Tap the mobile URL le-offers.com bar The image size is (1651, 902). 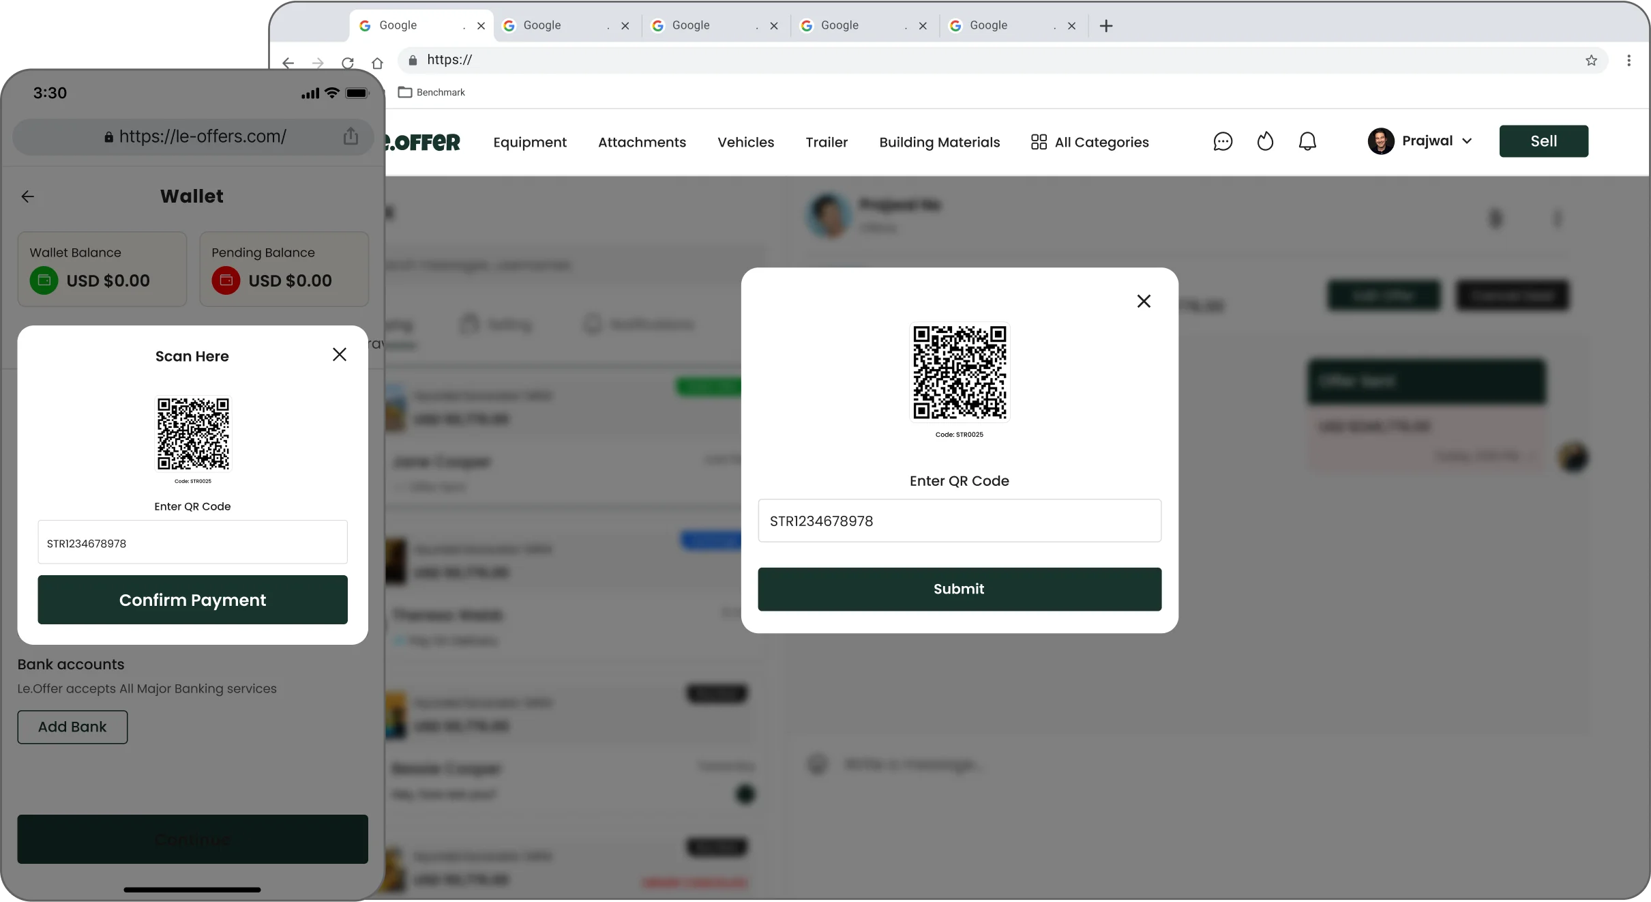[195, 136]
